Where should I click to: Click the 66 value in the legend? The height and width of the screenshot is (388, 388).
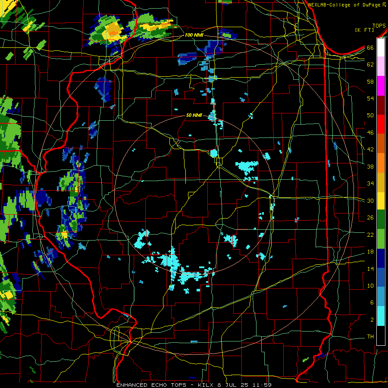(x=370, y=47)
